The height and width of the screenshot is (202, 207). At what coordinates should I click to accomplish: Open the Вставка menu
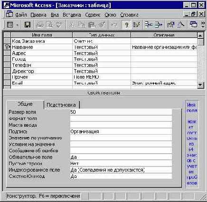coord(72,15)
